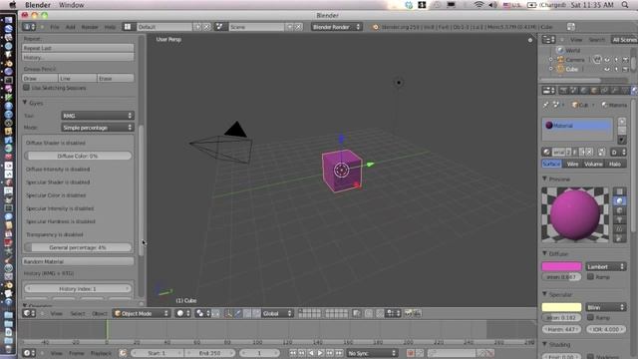Image resolution: width=638 pixels, height=359 pixels.
Task: Click the pink diffuse color swatch
Action: tap(561, 266)
